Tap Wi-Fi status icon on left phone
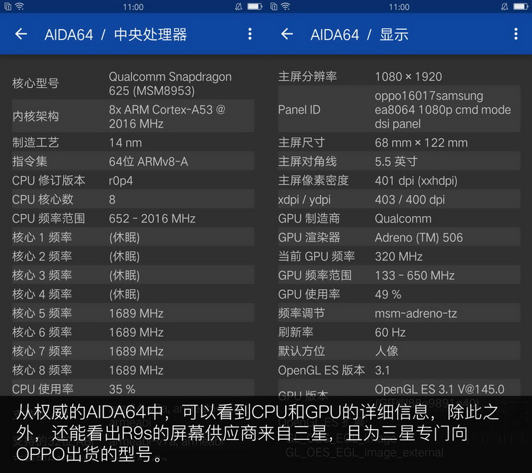This screenshot has height=473, width=532. pos(20,6)
